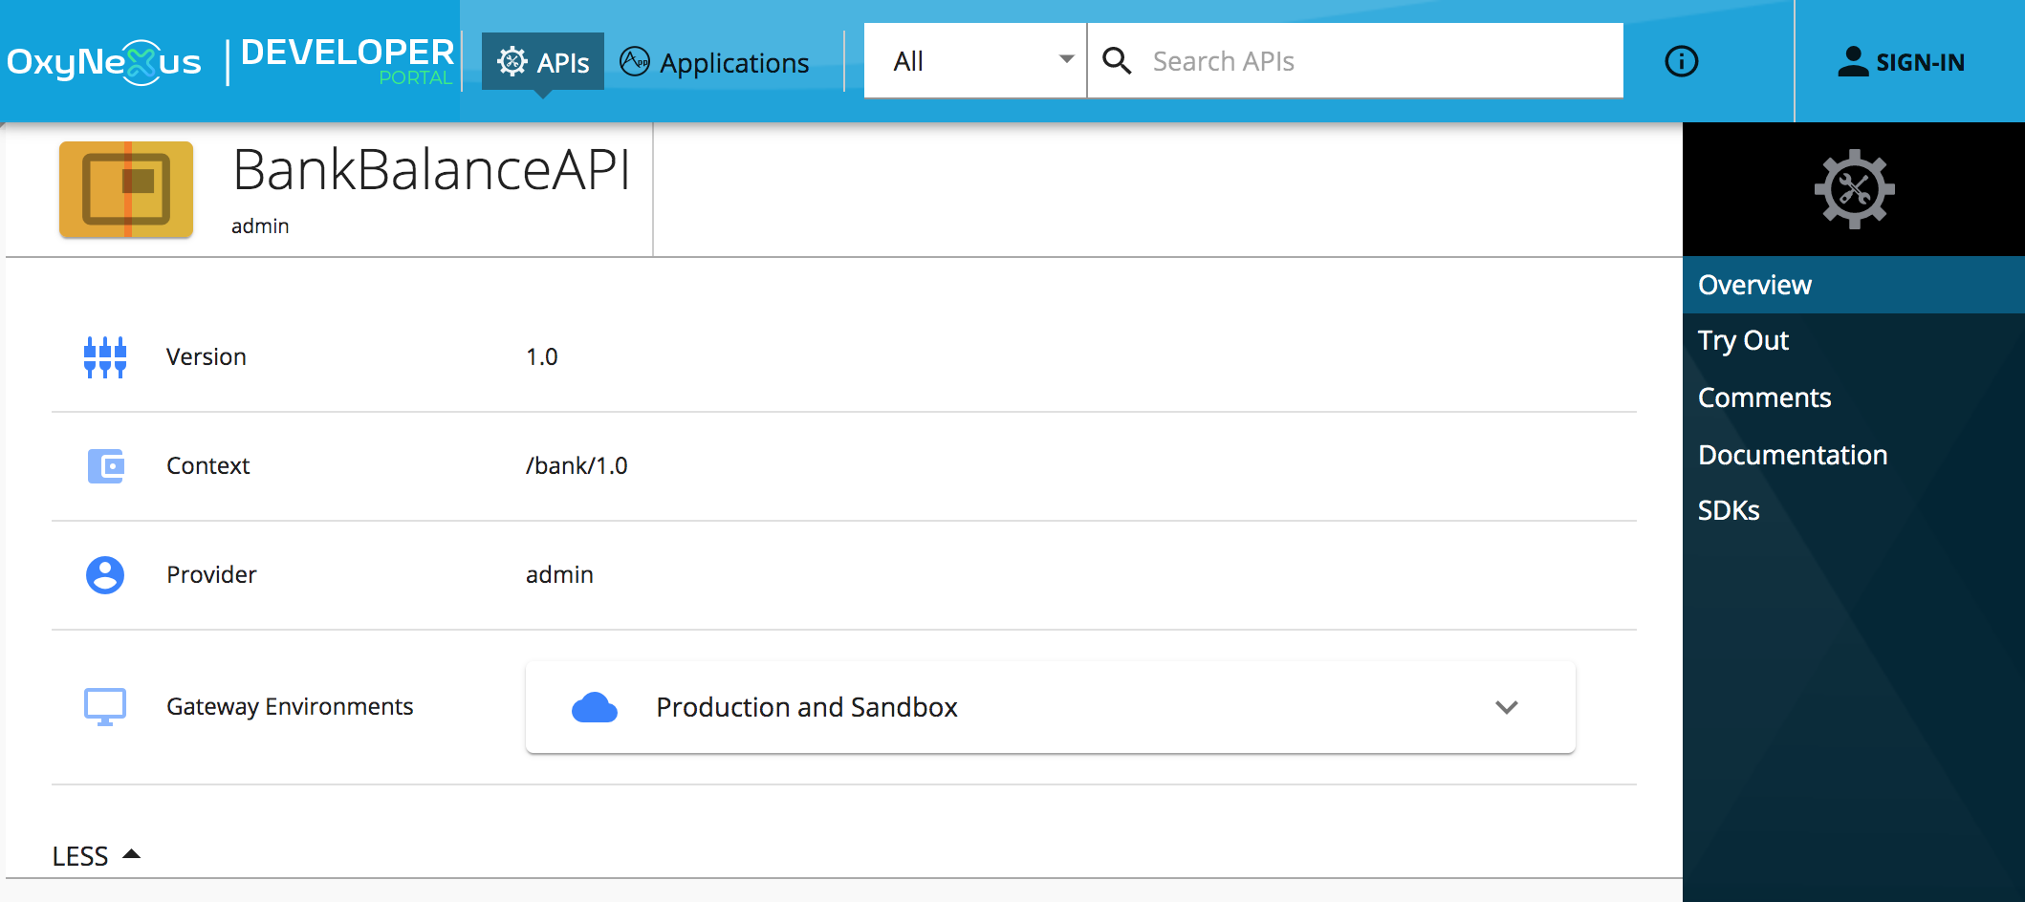Click the cloud icon in Production and Sandbox
Image resolution: width=2025 pixels, height=902 pixels.
(595, 707)
